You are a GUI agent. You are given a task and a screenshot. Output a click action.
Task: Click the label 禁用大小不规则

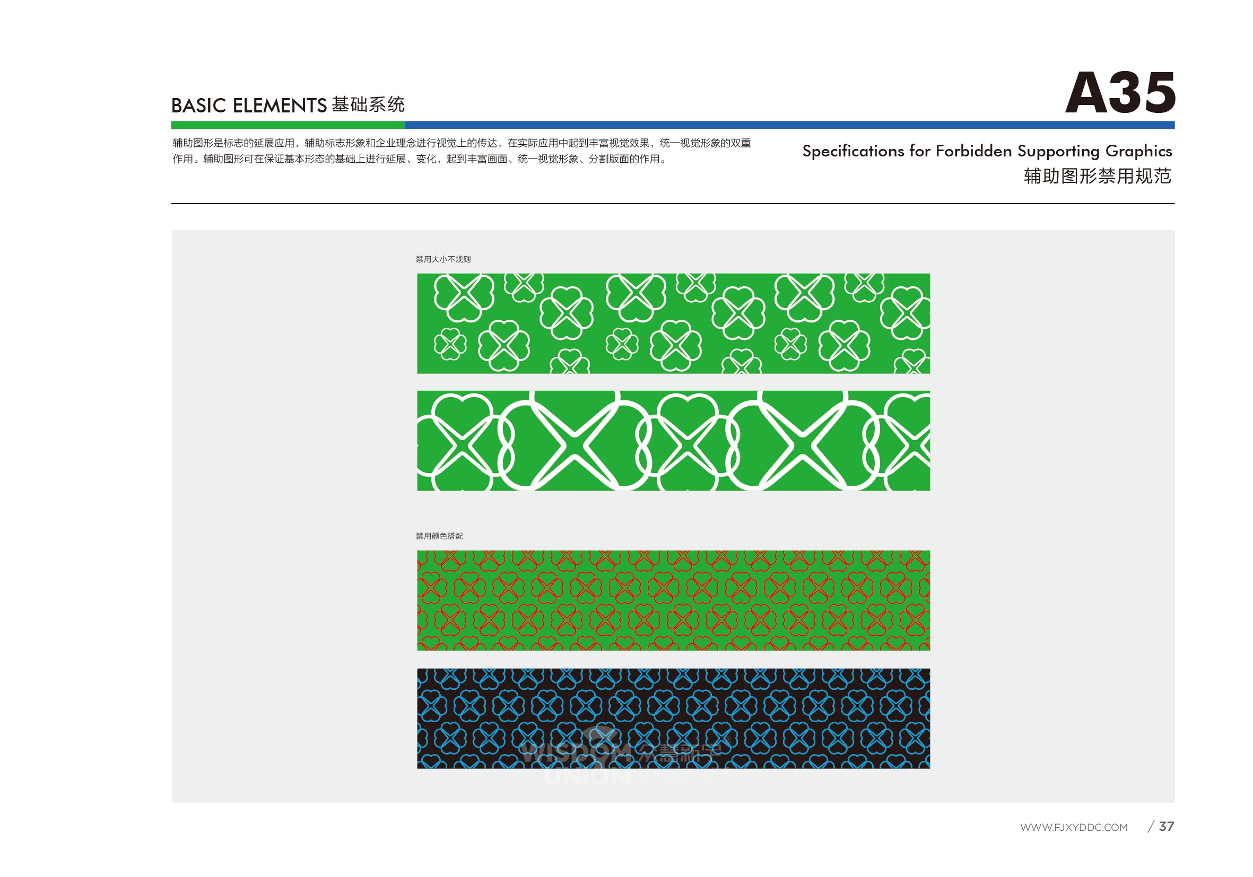coord(443,260)
